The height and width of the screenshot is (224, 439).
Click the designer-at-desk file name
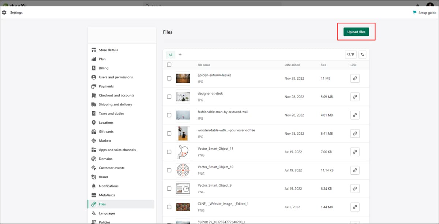point(210,93)
